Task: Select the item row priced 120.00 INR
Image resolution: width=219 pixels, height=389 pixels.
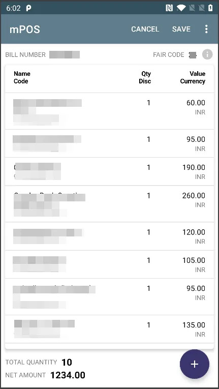Action: click(x=109, y=236)
